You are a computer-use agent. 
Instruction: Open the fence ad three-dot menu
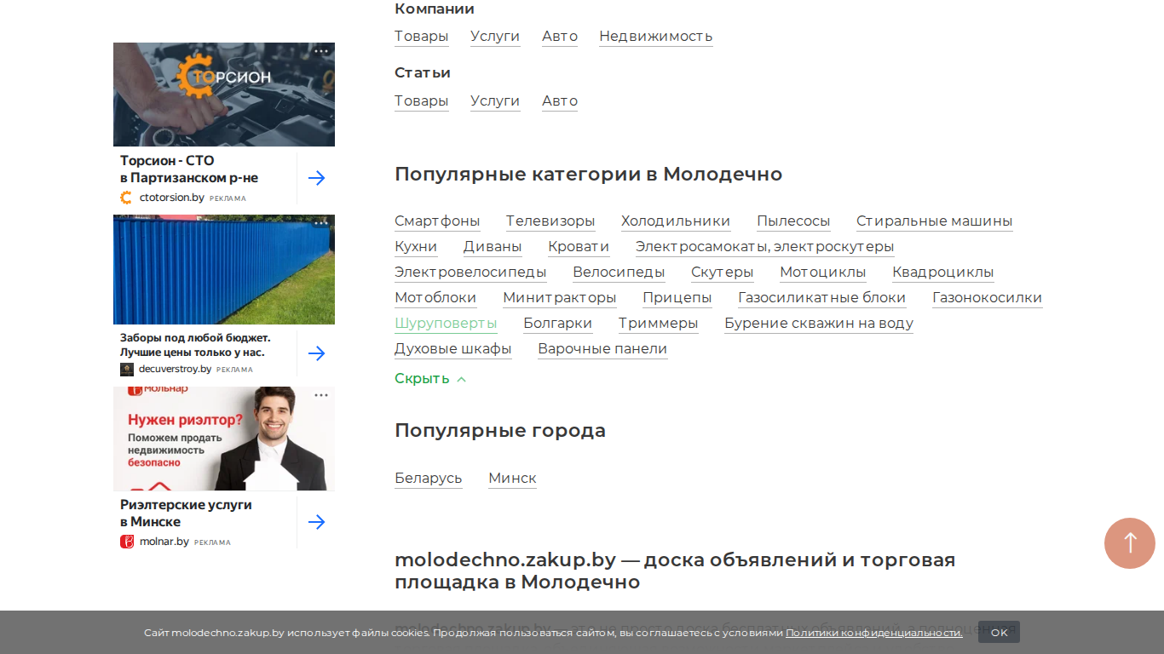(320, 223)
